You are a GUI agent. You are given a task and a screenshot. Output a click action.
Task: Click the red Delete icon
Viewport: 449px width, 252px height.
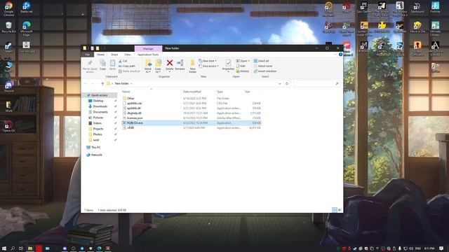coord(170,62)
